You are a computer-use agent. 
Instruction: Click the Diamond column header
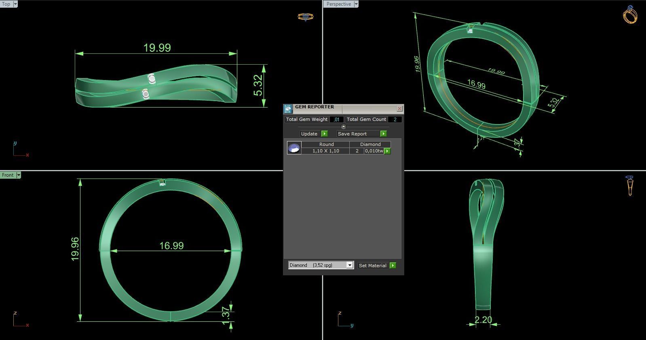[370, 144]
